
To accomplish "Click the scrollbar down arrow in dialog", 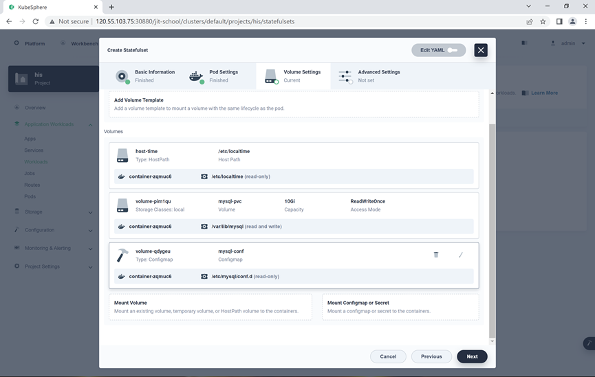I will 493,341.
